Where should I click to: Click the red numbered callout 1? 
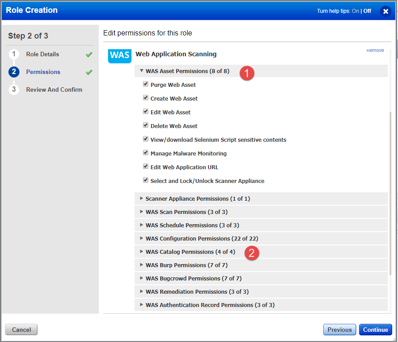[247, 73]
